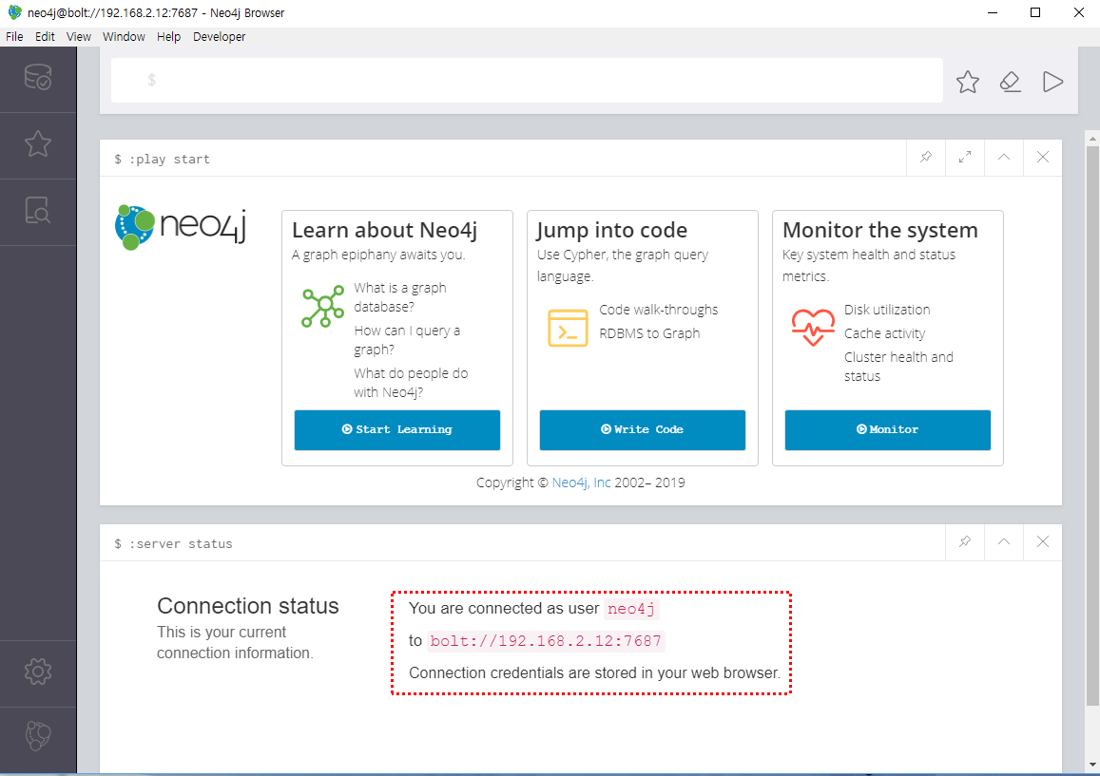Screen dimensions: 1100x776
Task: Click the terminal icon in Jump into code
Action: [568, 328]
